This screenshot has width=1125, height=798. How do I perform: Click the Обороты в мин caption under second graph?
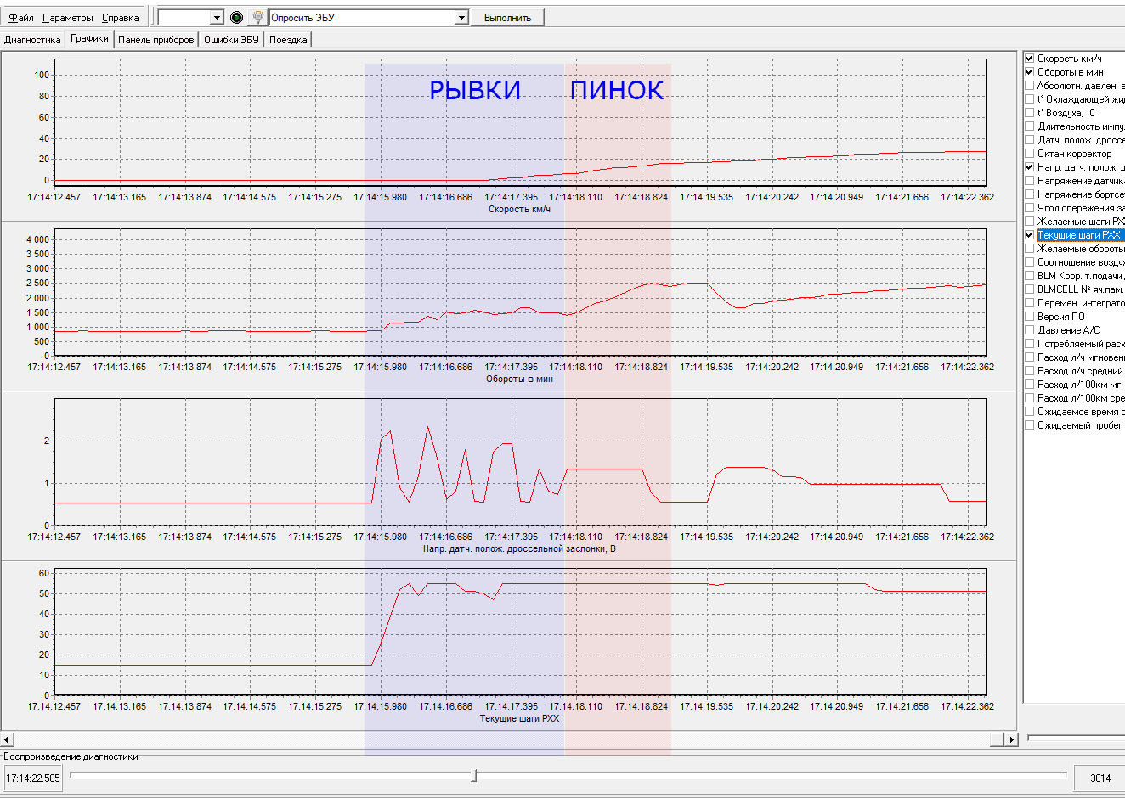pos(519,379)
